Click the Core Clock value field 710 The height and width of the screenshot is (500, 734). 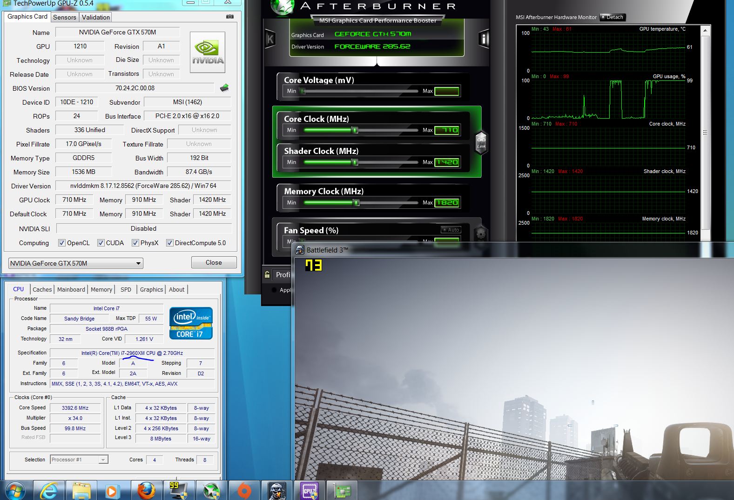[447, 130]
